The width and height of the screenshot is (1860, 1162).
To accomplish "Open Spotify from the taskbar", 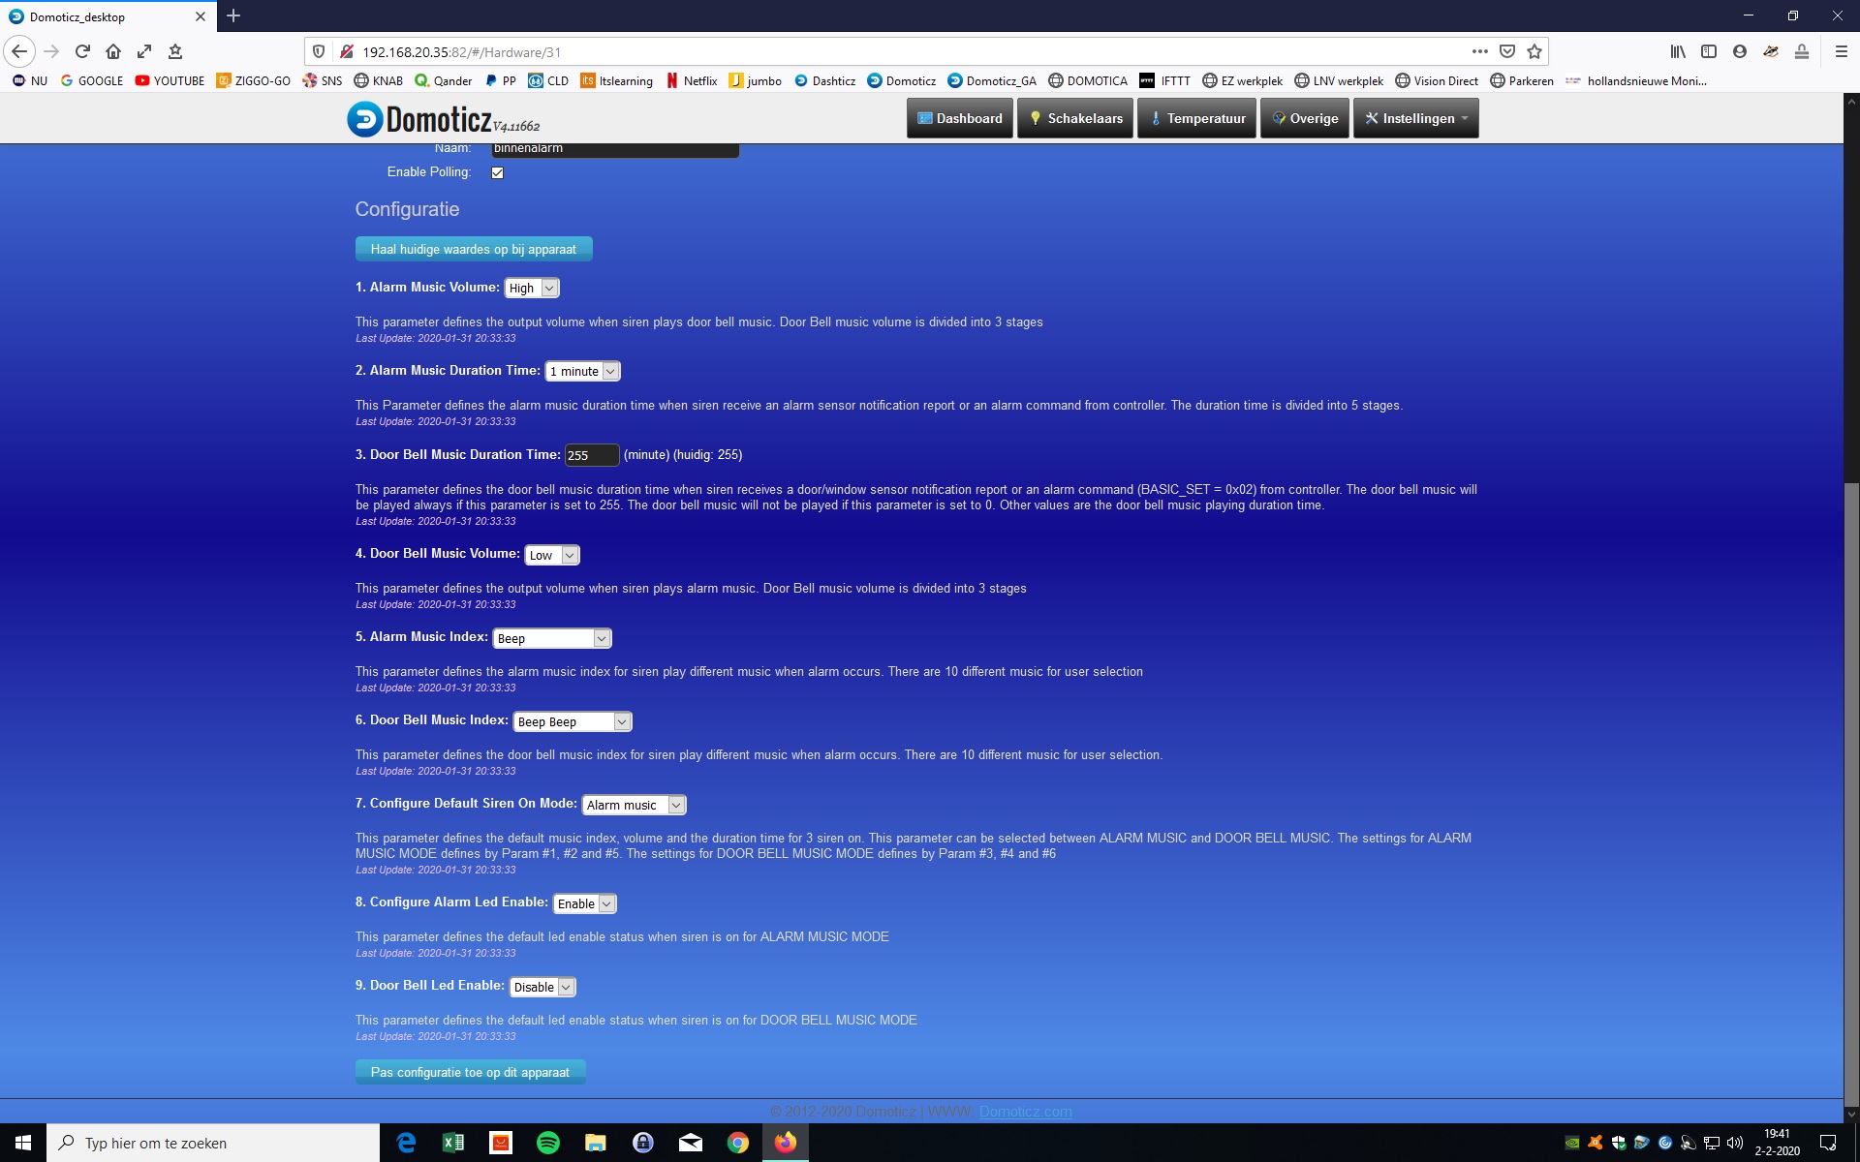I will [548, 1143].
